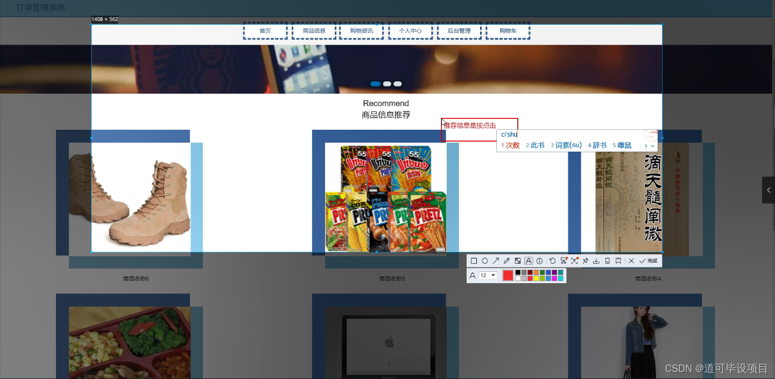The image size is (775, 379).
Task: Select the ellipse drawing tool
Action: pos(485,261)
